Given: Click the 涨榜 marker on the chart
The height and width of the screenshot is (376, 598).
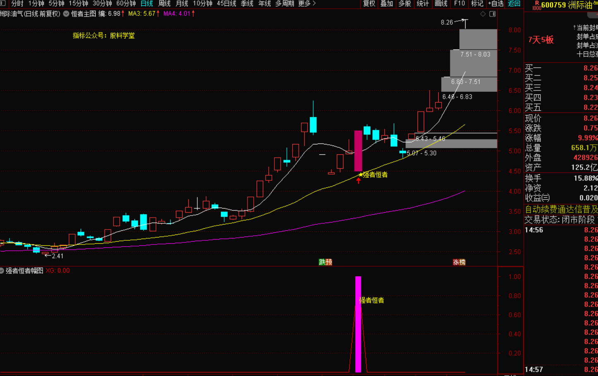Looking at the screenshot, I should pos(459,262).
